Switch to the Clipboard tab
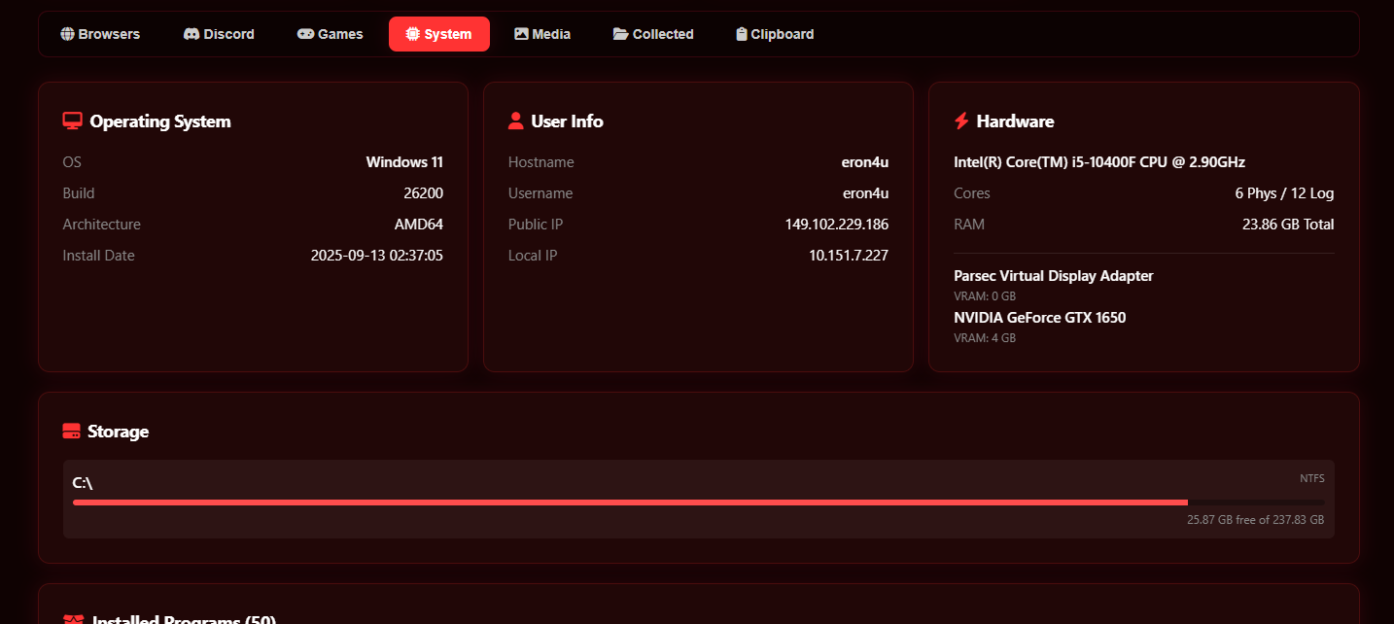1394x624 pixels. click(x=775, y=34)
